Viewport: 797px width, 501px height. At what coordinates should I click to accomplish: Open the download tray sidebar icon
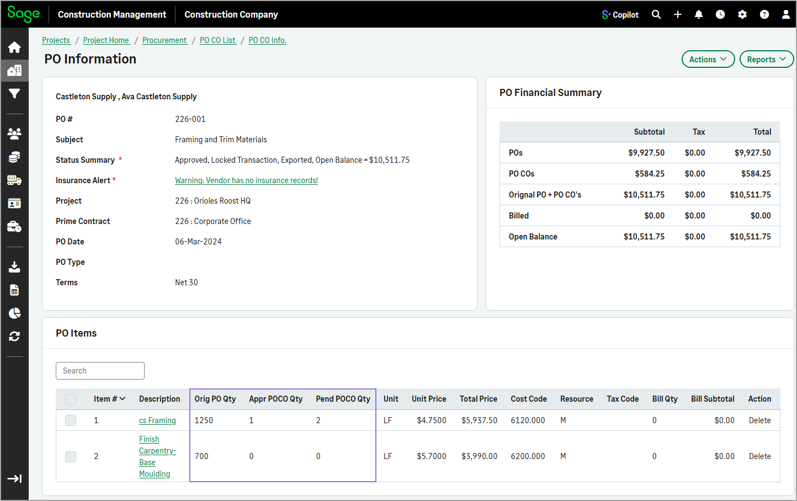pyautogui.click(x=14, y=267)
